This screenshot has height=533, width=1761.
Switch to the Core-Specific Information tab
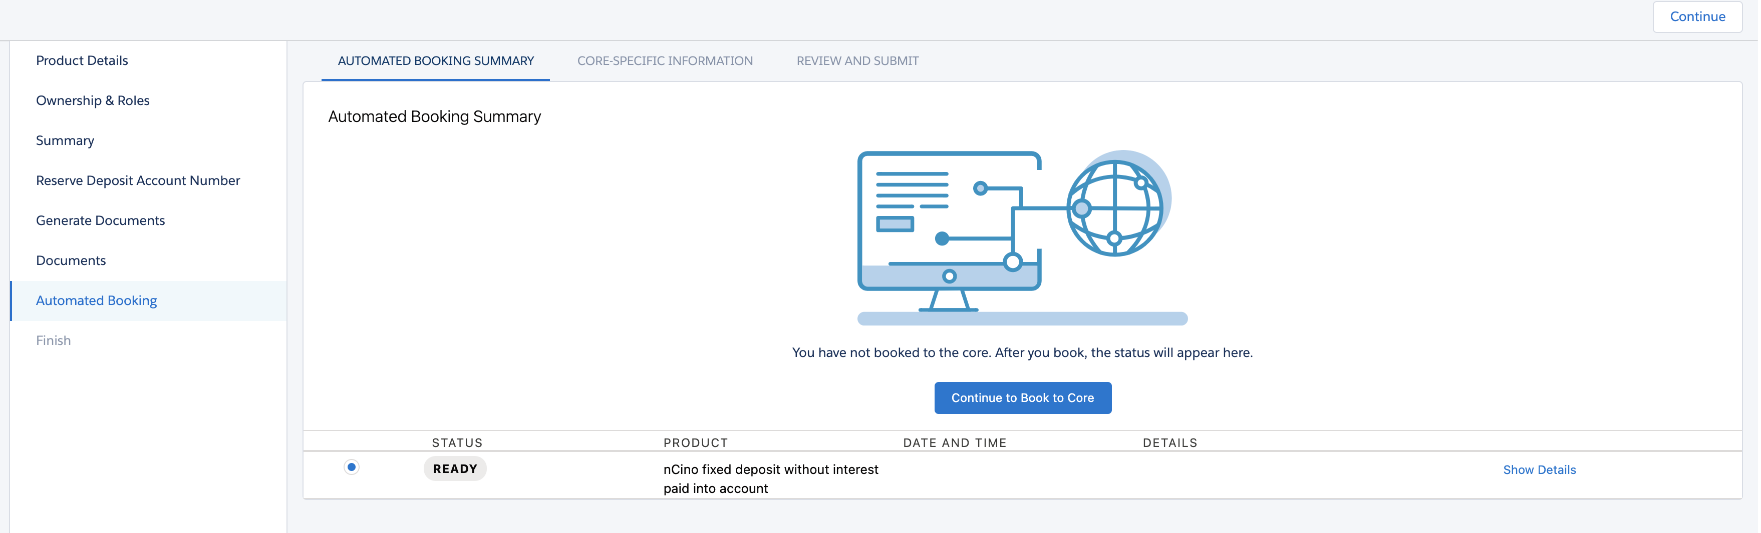665,60
